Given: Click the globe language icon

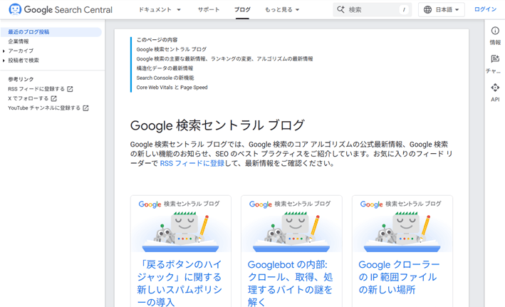Looking at the screenshot, I should coord(427,10).
